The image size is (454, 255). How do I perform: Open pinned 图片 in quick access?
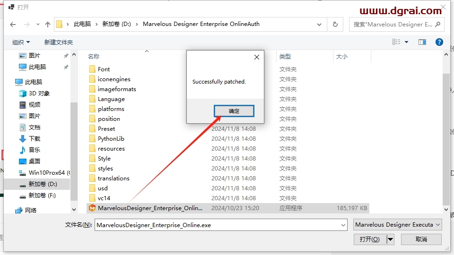pyautogui.click(x=35, y=56)
